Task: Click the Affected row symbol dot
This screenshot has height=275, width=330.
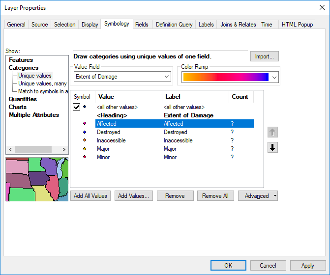Action: coord(85,124)
